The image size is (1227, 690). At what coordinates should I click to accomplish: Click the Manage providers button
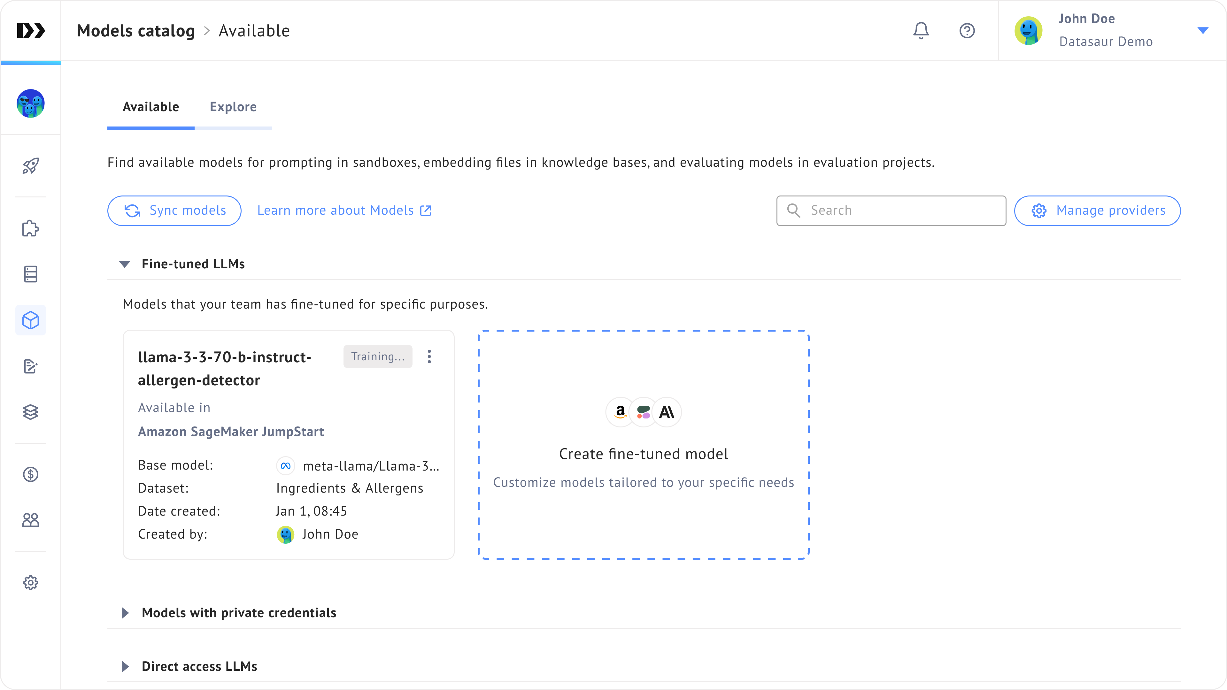(x=1097, y=211)
